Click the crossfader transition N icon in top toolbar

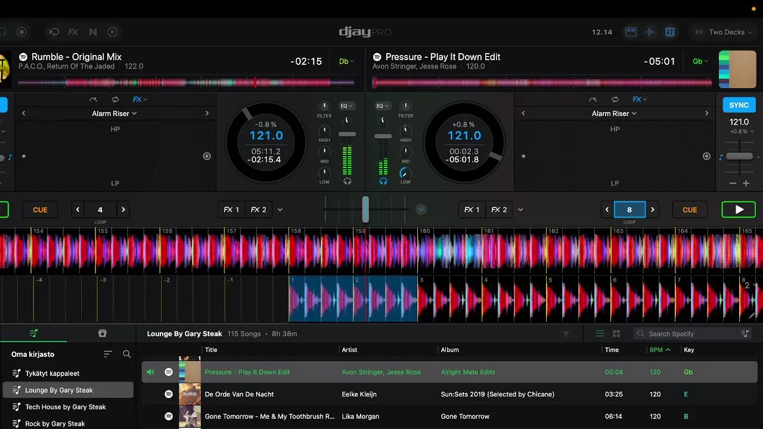click(x=93, y=32)
